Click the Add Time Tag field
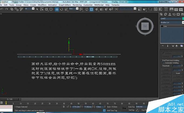Image resolution: width=184 pixels, height=113 pixels. (x=112, y=110)
